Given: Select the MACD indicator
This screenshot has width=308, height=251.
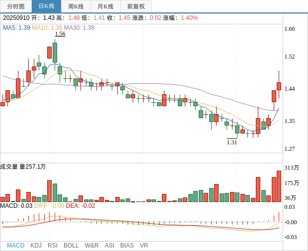Looking at the screenshot, I should [x=16, y=246].
